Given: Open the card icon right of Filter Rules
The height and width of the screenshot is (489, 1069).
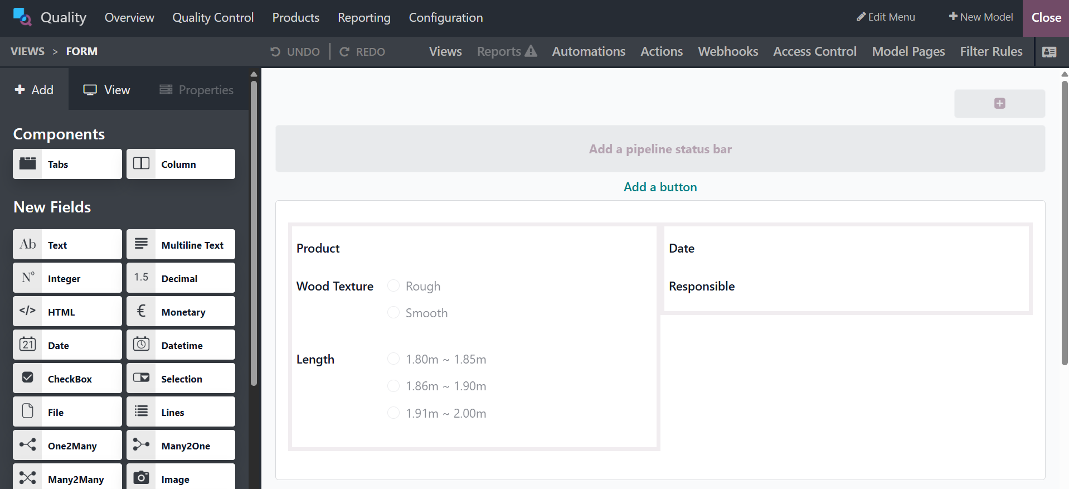Looking at the screenshot, I should 1049,52.
